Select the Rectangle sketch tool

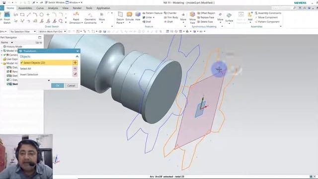pos(22,14)
